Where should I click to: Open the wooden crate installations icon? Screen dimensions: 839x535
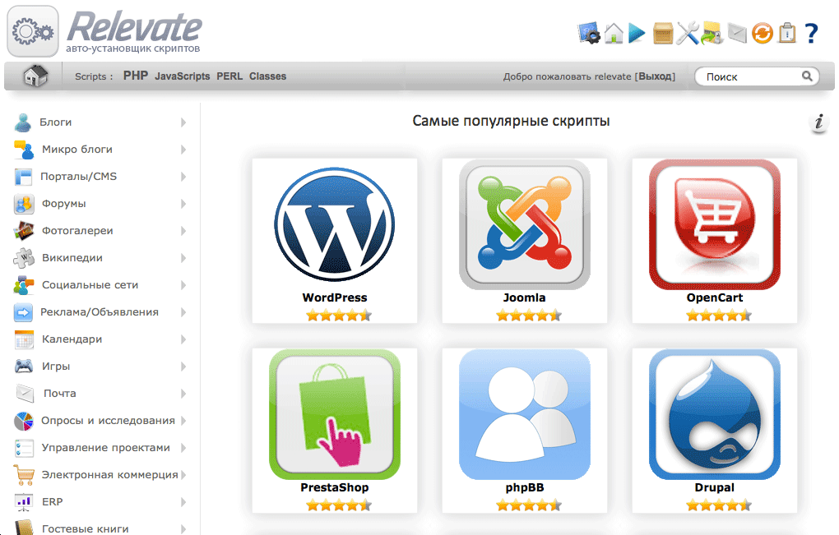(x=662, y=33)
